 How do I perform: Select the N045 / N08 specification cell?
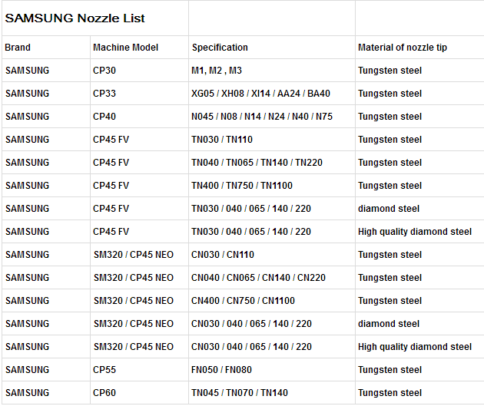(262, 117)
